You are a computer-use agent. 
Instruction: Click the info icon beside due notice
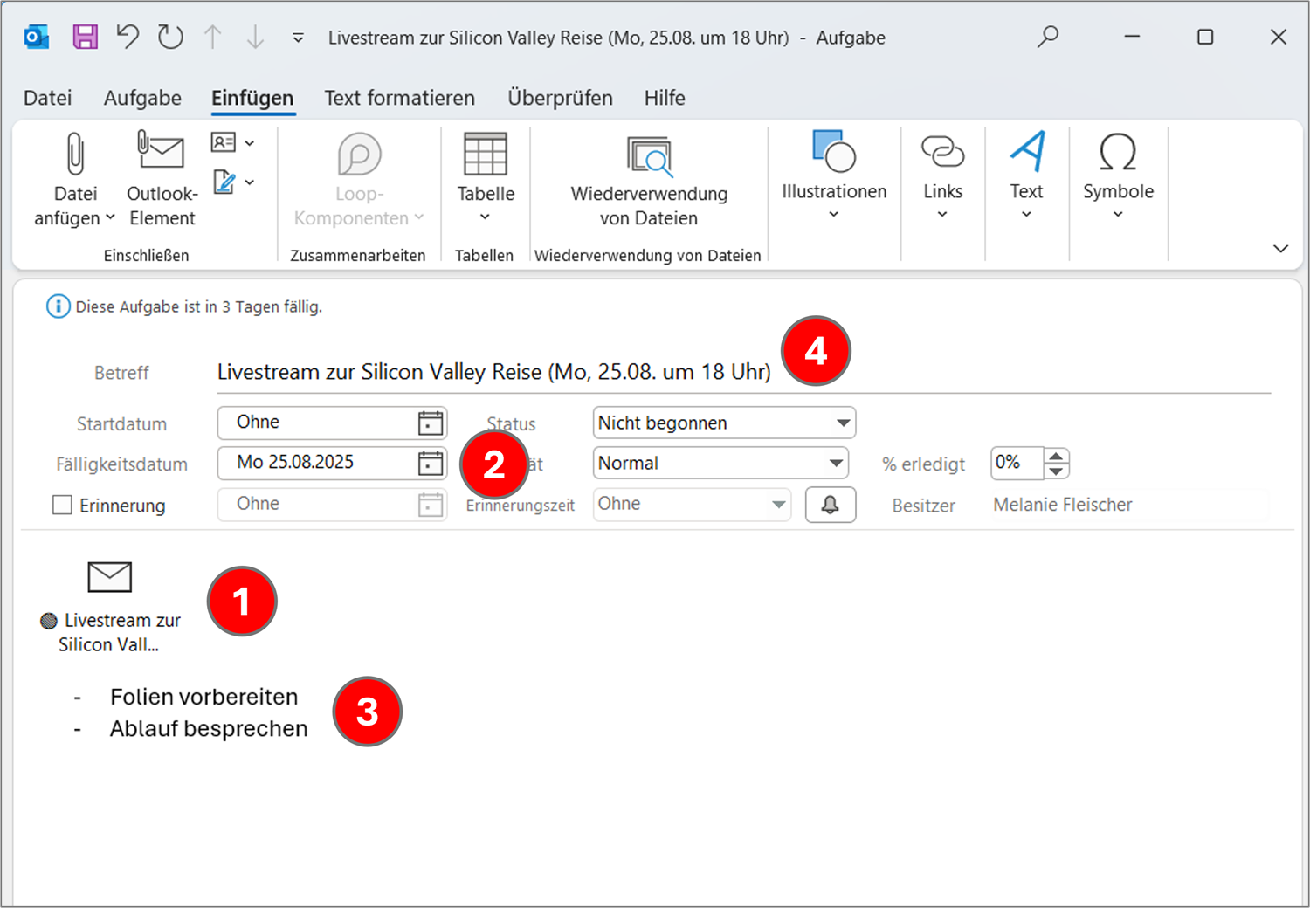pos(58,306)
